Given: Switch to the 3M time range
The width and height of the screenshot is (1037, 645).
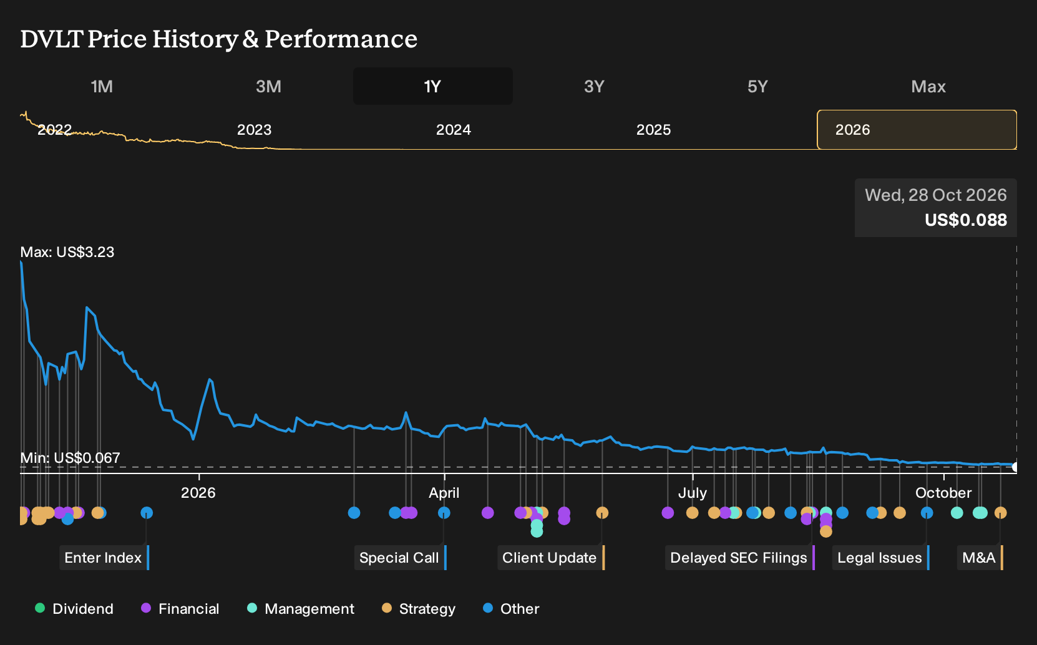Looking at the screenshot, I should (x=268, y=86).
